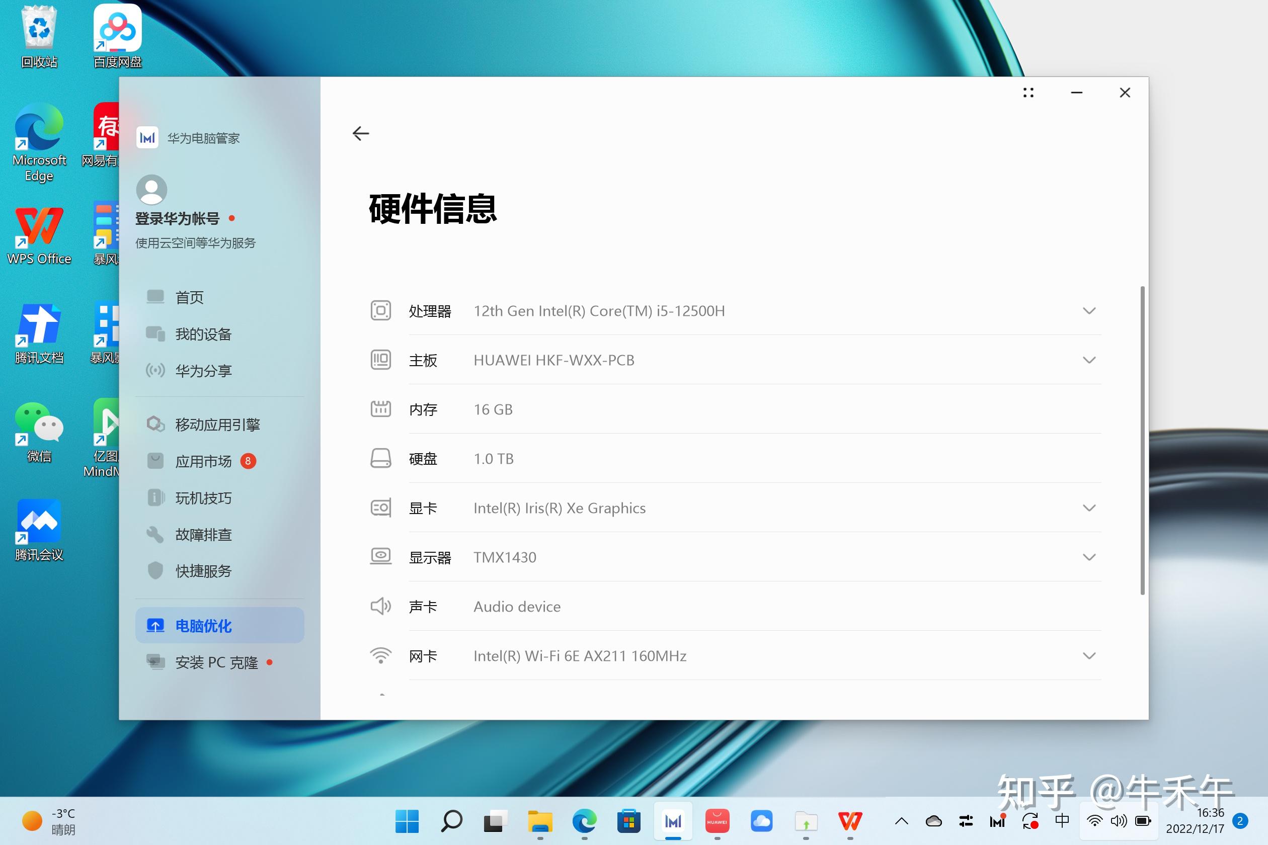Click the 16 GB memory value

pyautogui.click(x=493, y=409)
